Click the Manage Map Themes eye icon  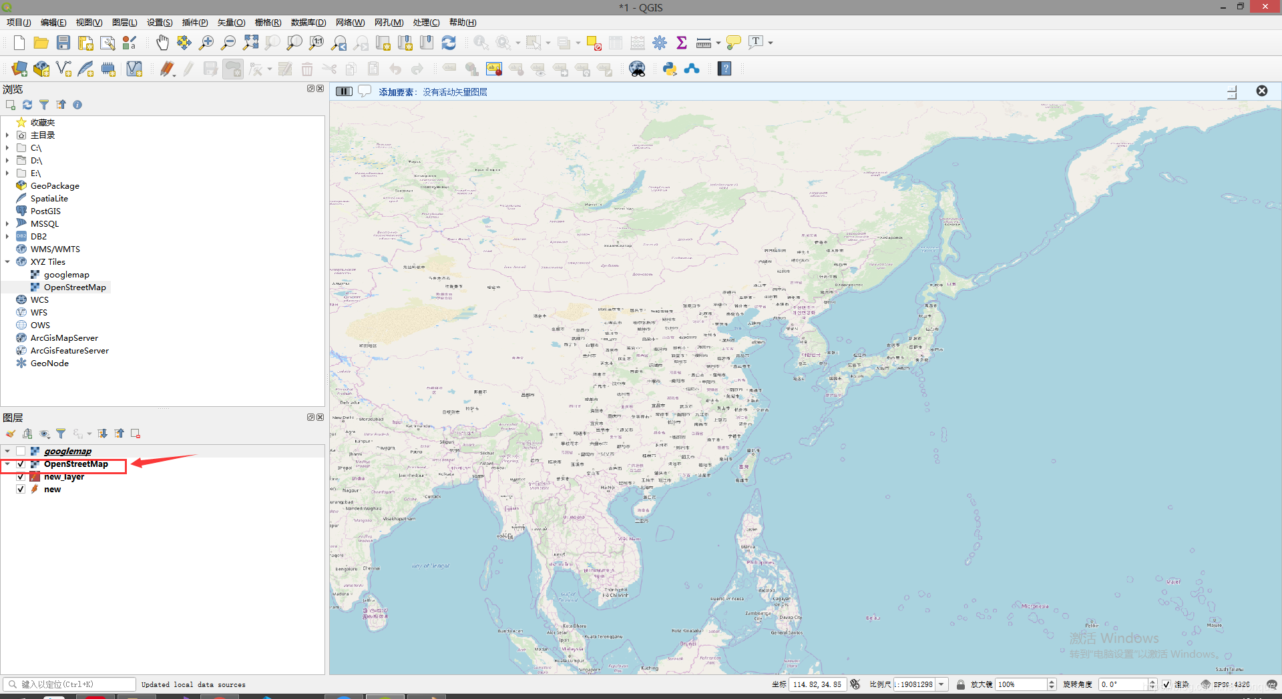coord(45,434)
